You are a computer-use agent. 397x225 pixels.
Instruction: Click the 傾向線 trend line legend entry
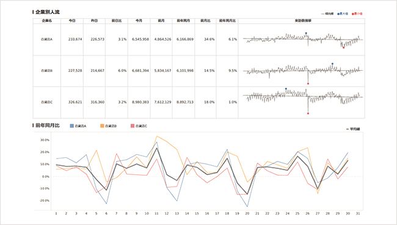327,13
